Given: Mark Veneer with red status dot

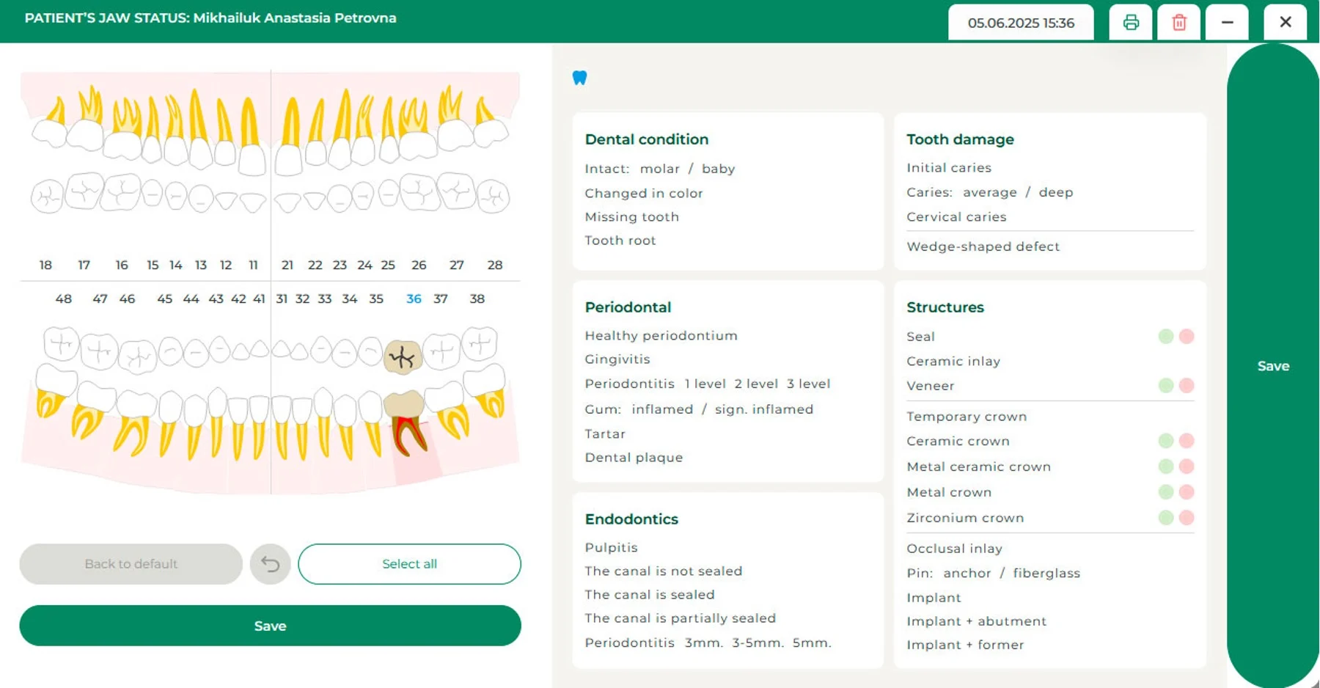Looking at the screenshot, I should [1187, 386].
